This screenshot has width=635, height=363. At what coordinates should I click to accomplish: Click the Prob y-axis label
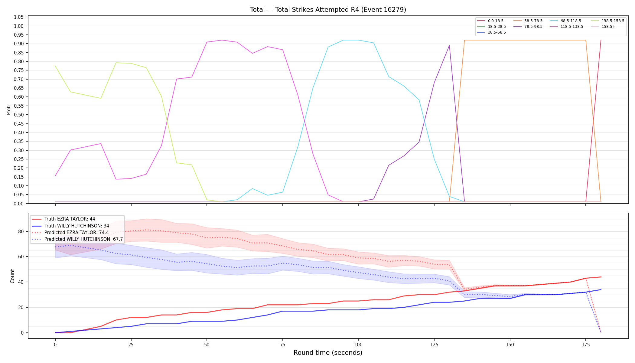pyautogui.click(x=8, y=110)
